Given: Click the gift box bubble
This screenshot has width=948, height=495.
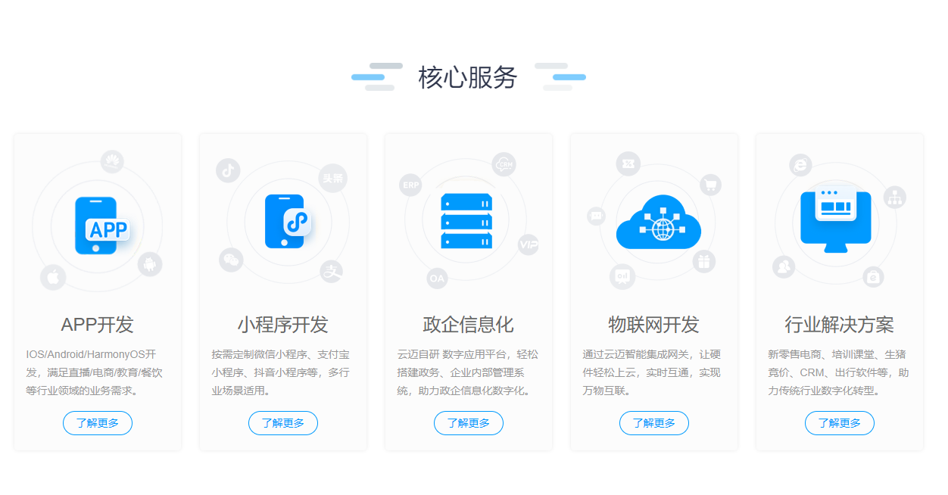Looking at the screenshot, I should pyautogui.click(x=704, y=262).
